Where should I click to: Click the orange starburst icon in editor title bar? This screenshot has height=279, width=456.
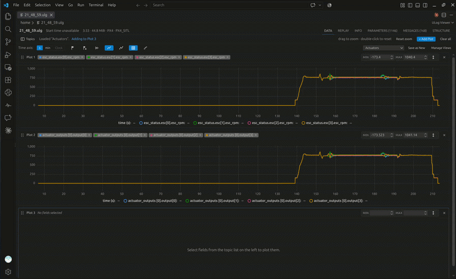pos(437,15)
